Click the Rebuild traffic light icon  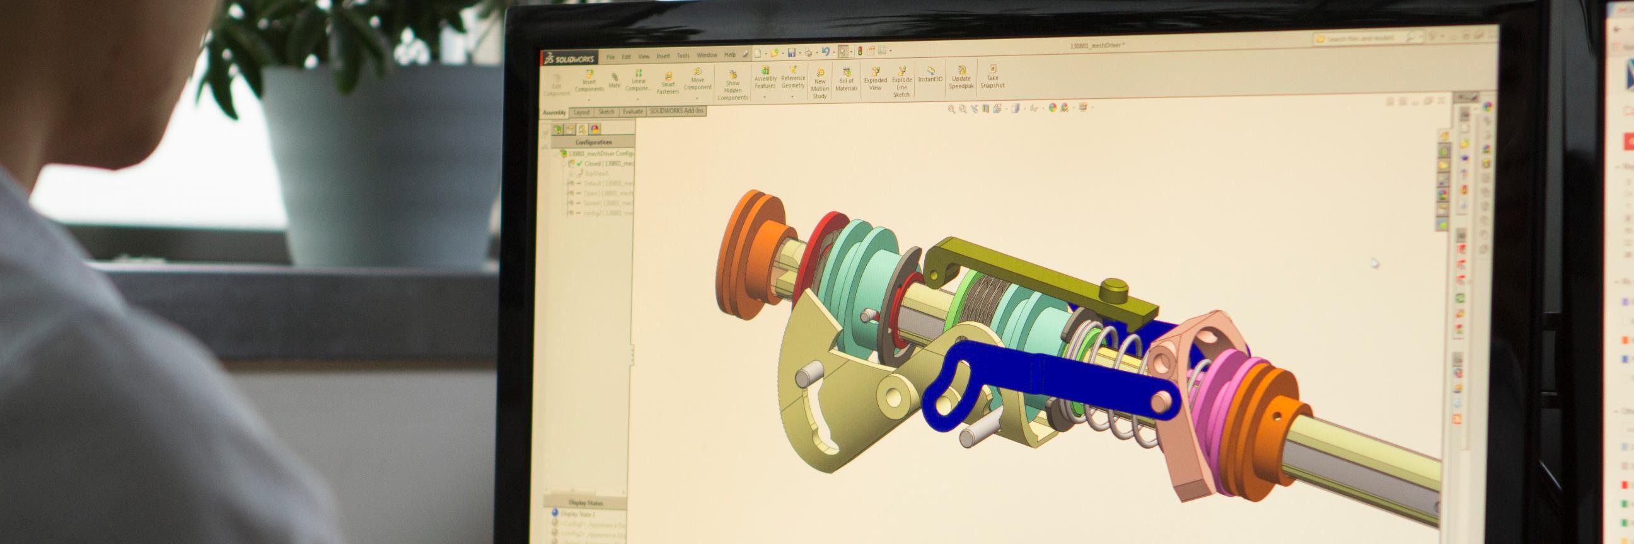click(859, 51)
